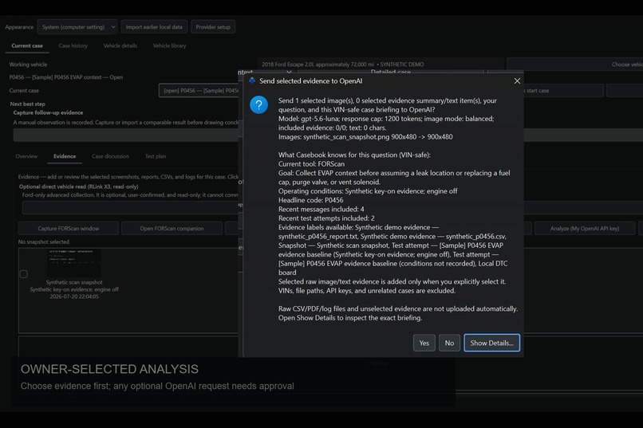Click the 2026-07-20 22:04:05 timestamp

(x=74, y=296)
